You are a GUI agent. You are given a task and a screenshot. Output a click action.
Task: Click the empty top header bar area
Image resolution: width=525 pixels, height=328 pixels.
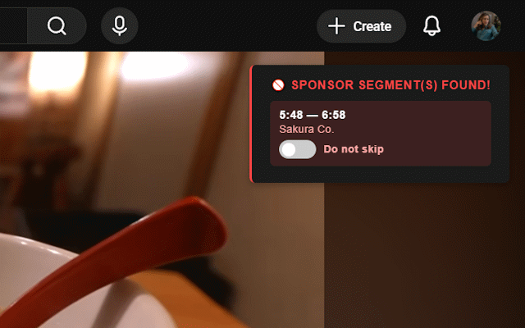coord(228,25)
